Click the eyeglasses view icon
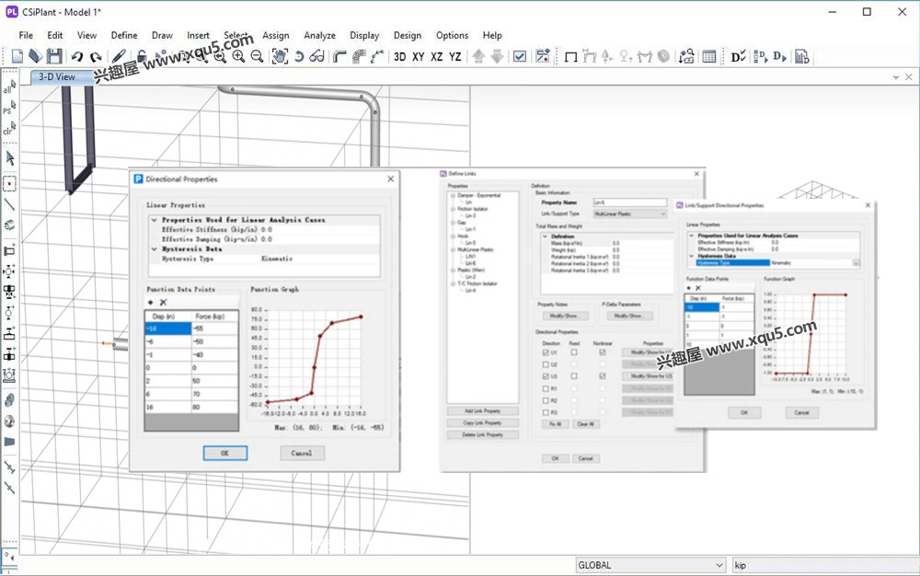 pos(317,57)
